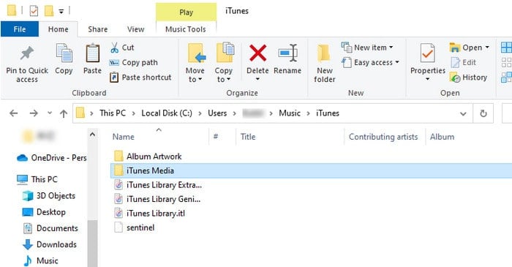Select the iTunes Library.itl file
512x267 pixels.
tap(149, 214)
